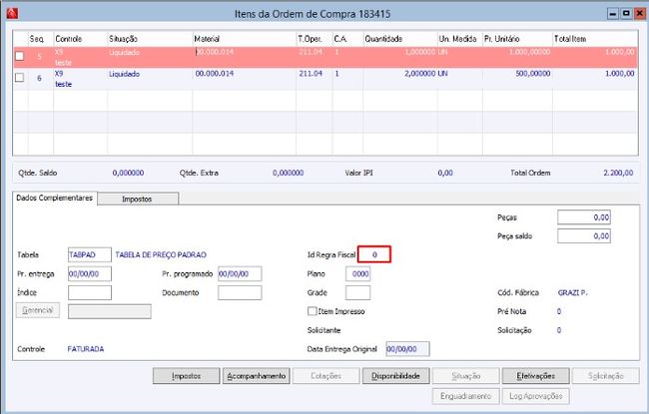The height and width of the screenshot is (414, 649).
Task: Click the Impostos button at bottom
Action: click(187, 376)
